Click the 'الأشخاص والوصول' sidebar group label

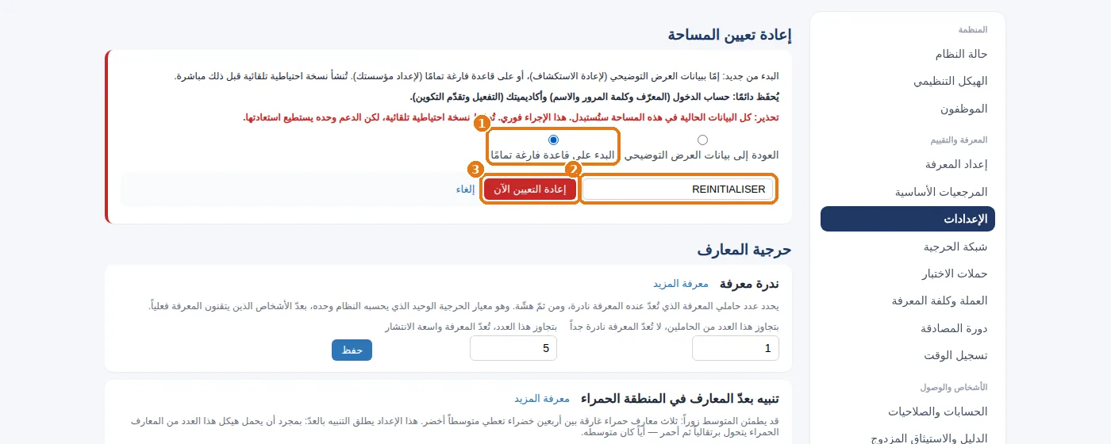click(954, 387)
